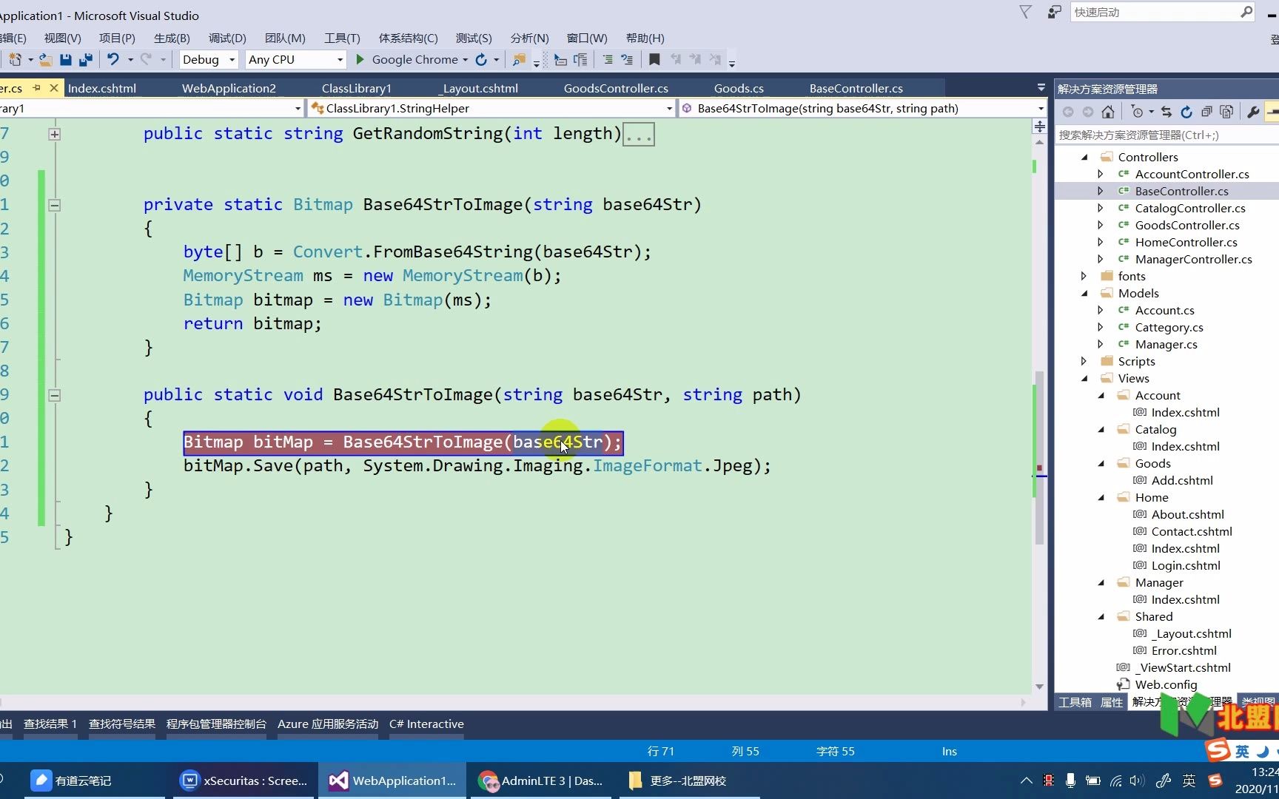The width and height of the screenshot is (1279, 799).
Task: Click the browser refresh icon beside Google Chrome
Action: [481, 60]
